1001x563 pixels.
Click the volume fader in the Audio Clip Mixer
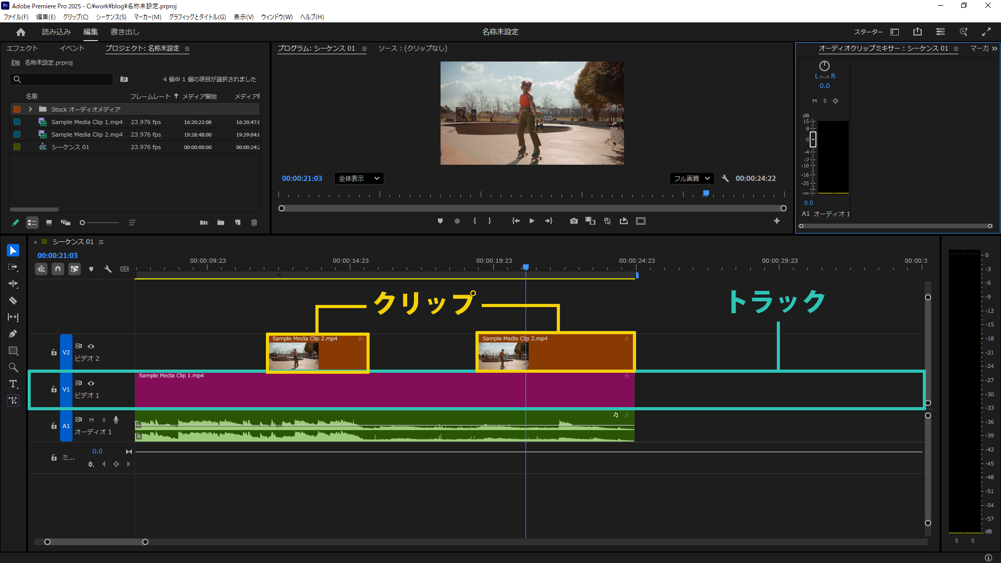click(812, 140)
